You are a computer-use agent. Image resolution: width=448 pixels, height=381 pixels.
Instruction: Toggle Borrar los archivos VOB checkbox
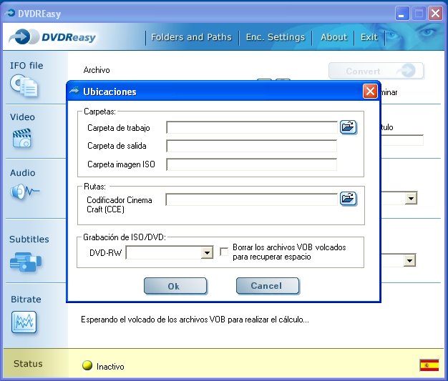pos(224,252)
